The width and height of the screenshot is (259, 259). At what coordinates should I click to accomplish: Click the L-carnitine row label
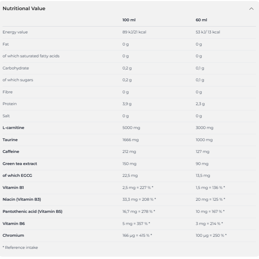pos(13,128)
